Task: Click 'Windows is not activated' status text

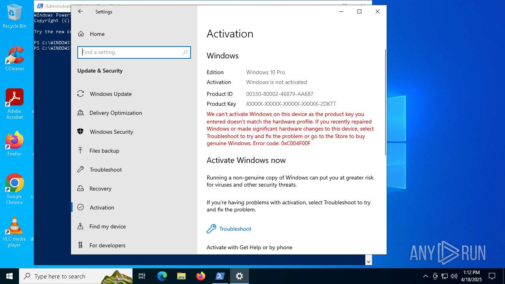Action: (277, 82)
